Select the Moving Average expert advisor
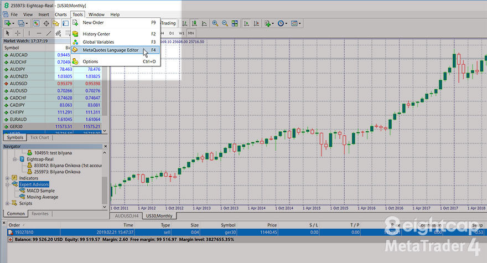The width and height of the screenshot is (487, 263). coord(42,197)
